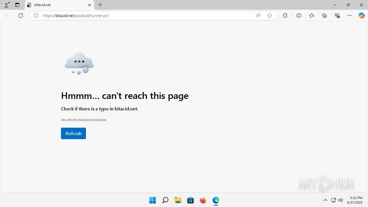Viewport: 368px width, 207px height.
Task: Minimize the Edge window
Action: tap(335, 5)
